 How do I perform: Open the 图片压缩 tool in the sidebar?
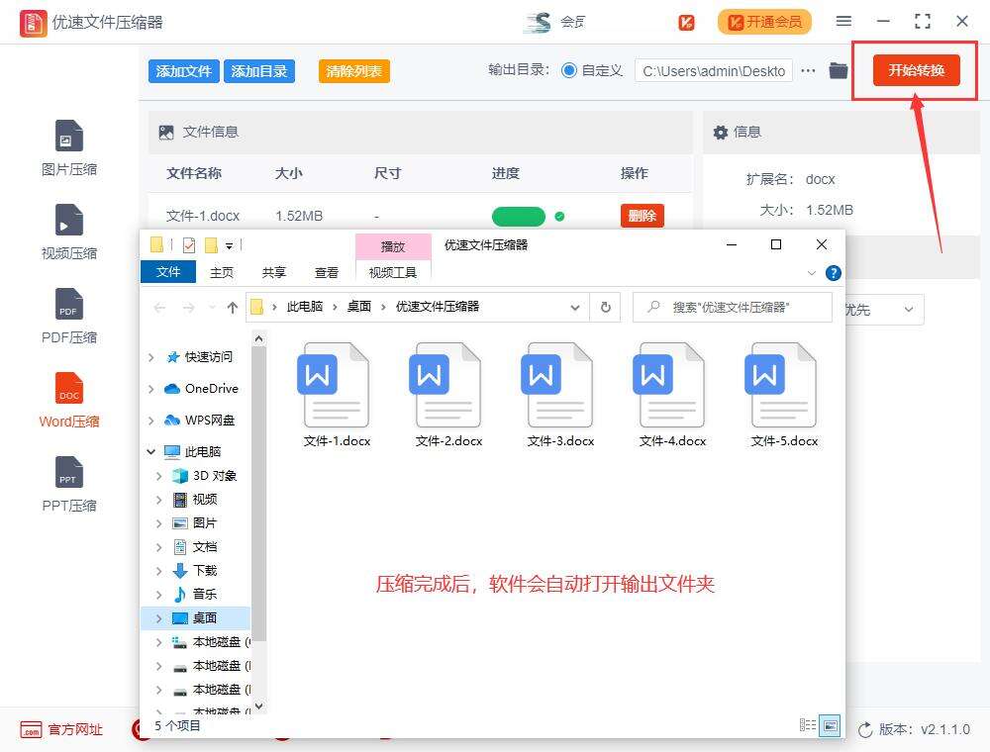[68, 145]
